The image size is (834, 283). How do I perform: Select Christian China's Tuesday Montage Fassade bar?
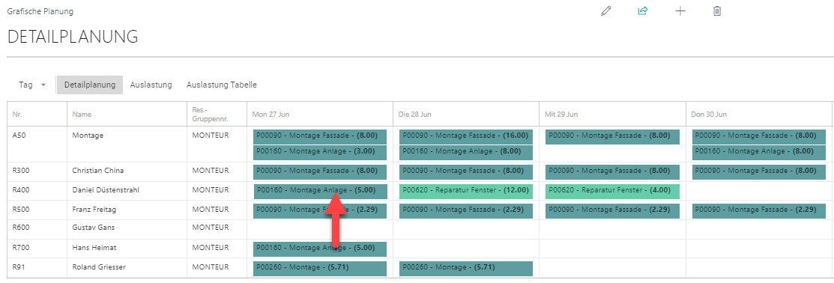click(x=466, y=171)
